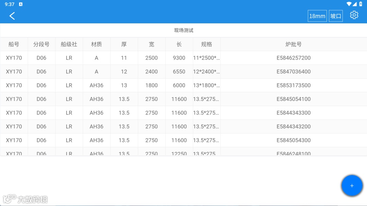The image size is (367, 206).
Task: Tap the 现场测试 title text
Action: [x=184, y=30]
